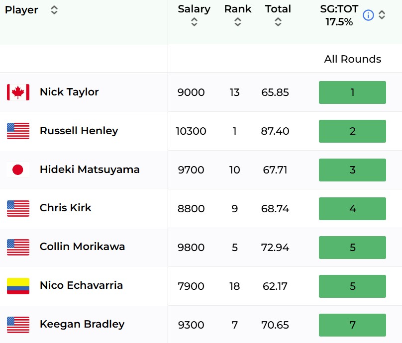
Task: Open Nick Taylor's player name
Action: pyautogui.click(x=69, y=92)
